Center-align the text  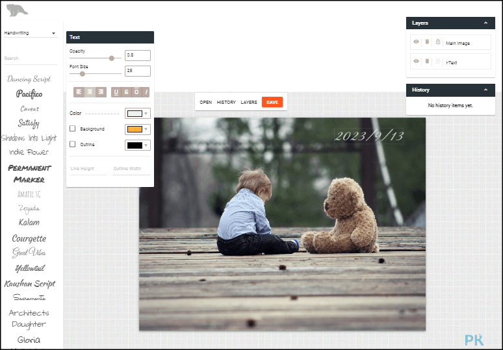[90, 92]
